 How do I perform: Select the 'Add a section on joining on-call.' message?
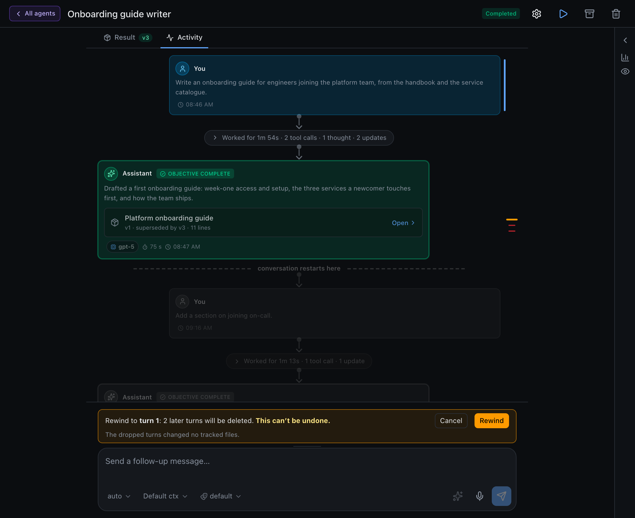point(334,313)
